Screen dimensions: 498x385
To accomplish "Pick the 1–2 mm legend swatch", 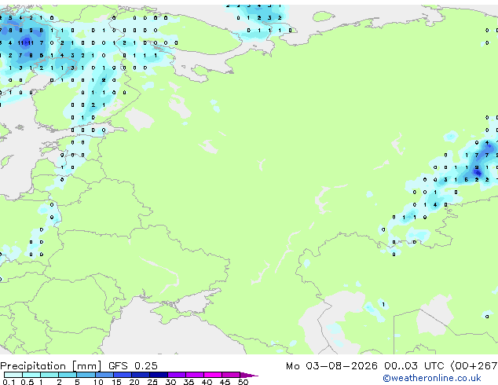I will (49, 375).
